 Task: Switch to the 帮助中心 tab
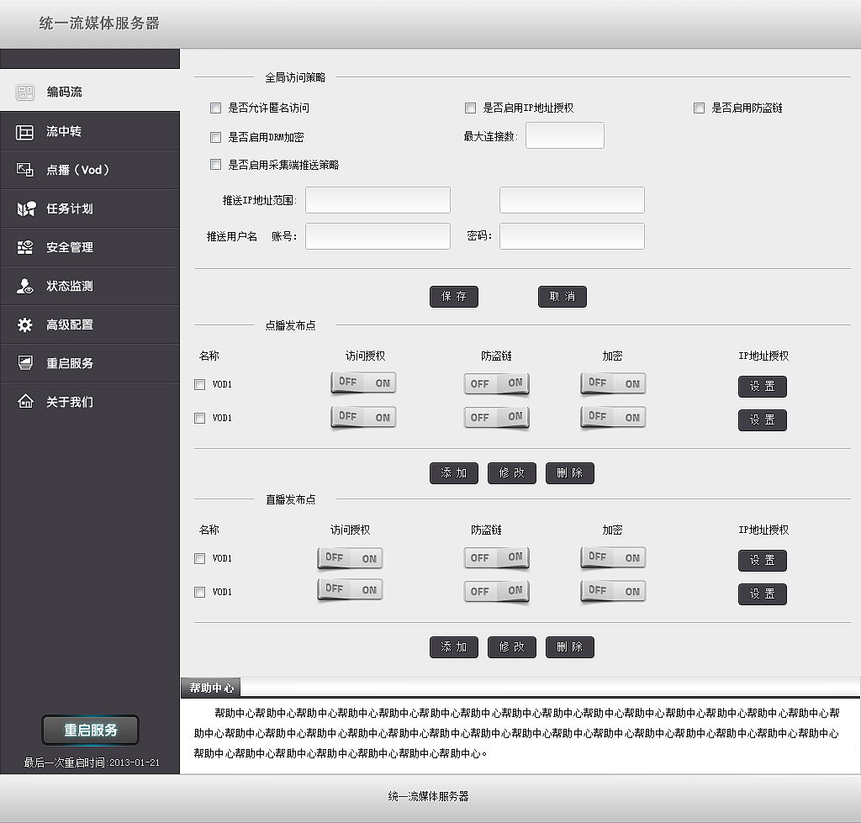(210, 686)
